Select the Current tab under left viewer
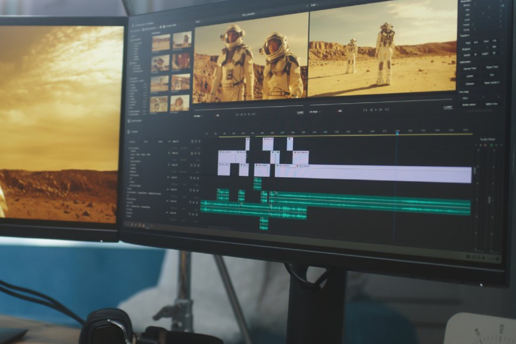 tap(300, 113)
